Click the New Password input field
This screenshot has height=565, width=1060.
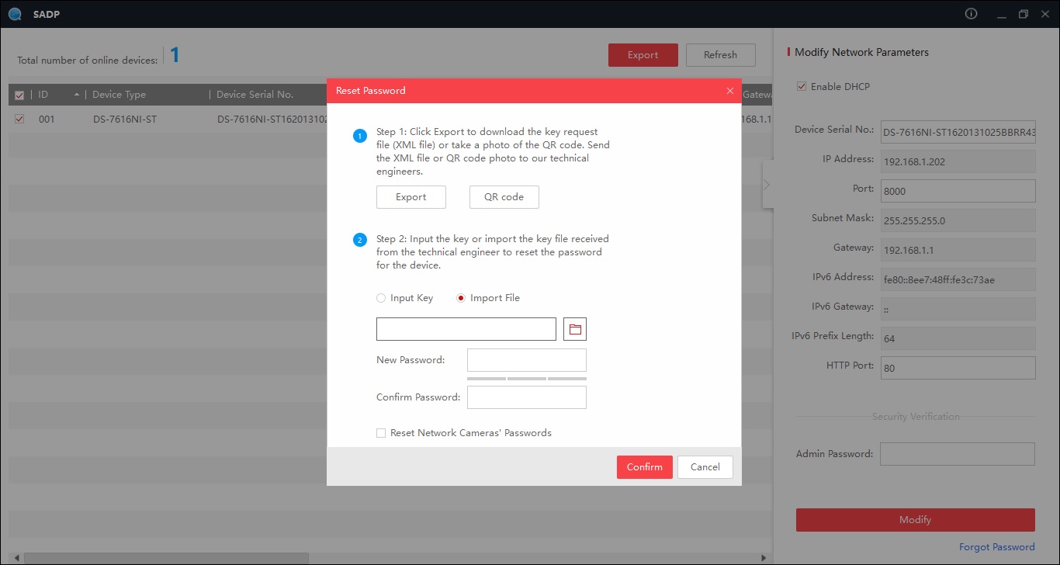526,360
